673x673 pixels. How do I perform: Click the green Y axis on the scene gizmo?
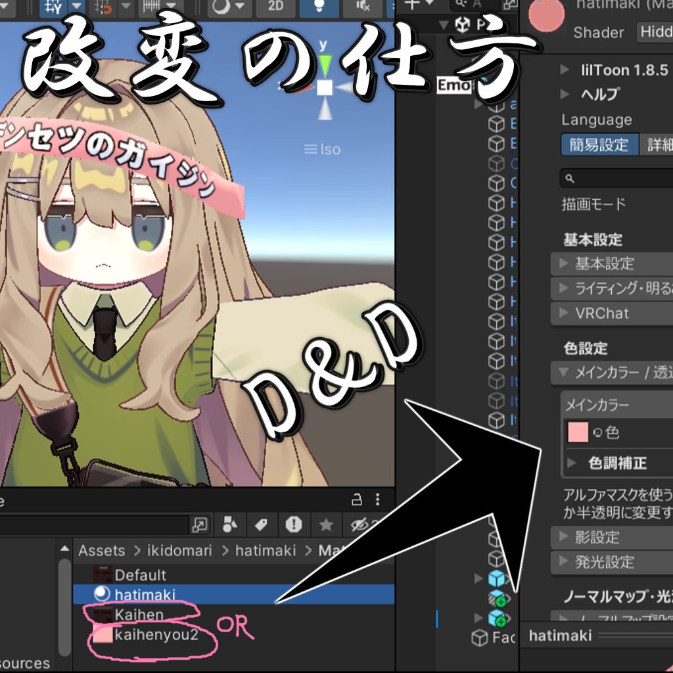pos(323,62)
